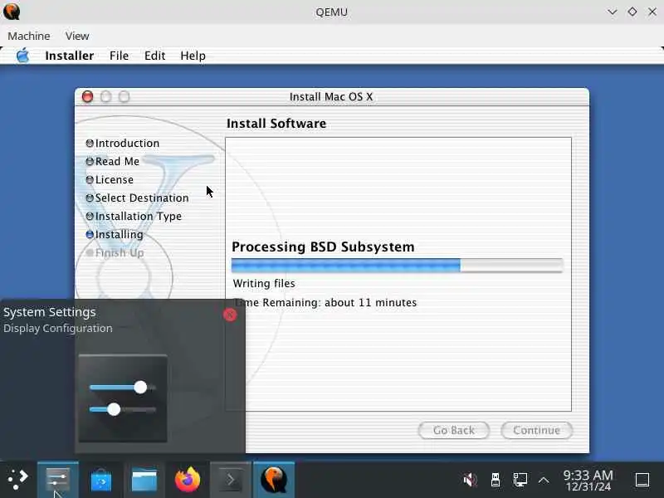Click the System Settings window thumbnail
Screen dimensions: 664x498
[x=123, y=398]
